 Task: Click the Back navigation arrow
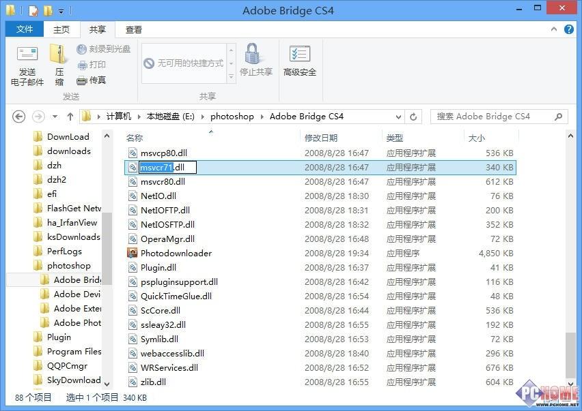point(18,117)
